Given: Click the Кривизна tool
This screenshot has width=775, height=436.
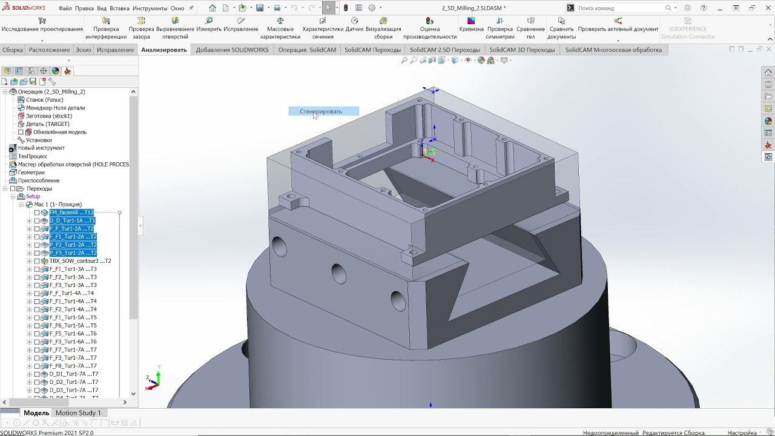Looking at the screenshot, I should (471, 25).
